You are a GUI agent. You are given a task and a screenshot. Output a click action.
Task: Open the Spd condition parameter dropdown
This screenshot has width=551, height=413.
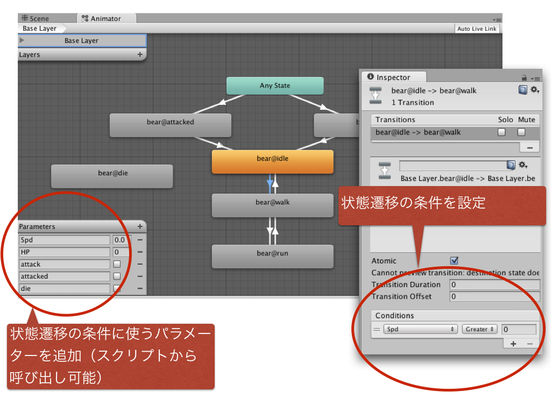(x=421, y=329)
